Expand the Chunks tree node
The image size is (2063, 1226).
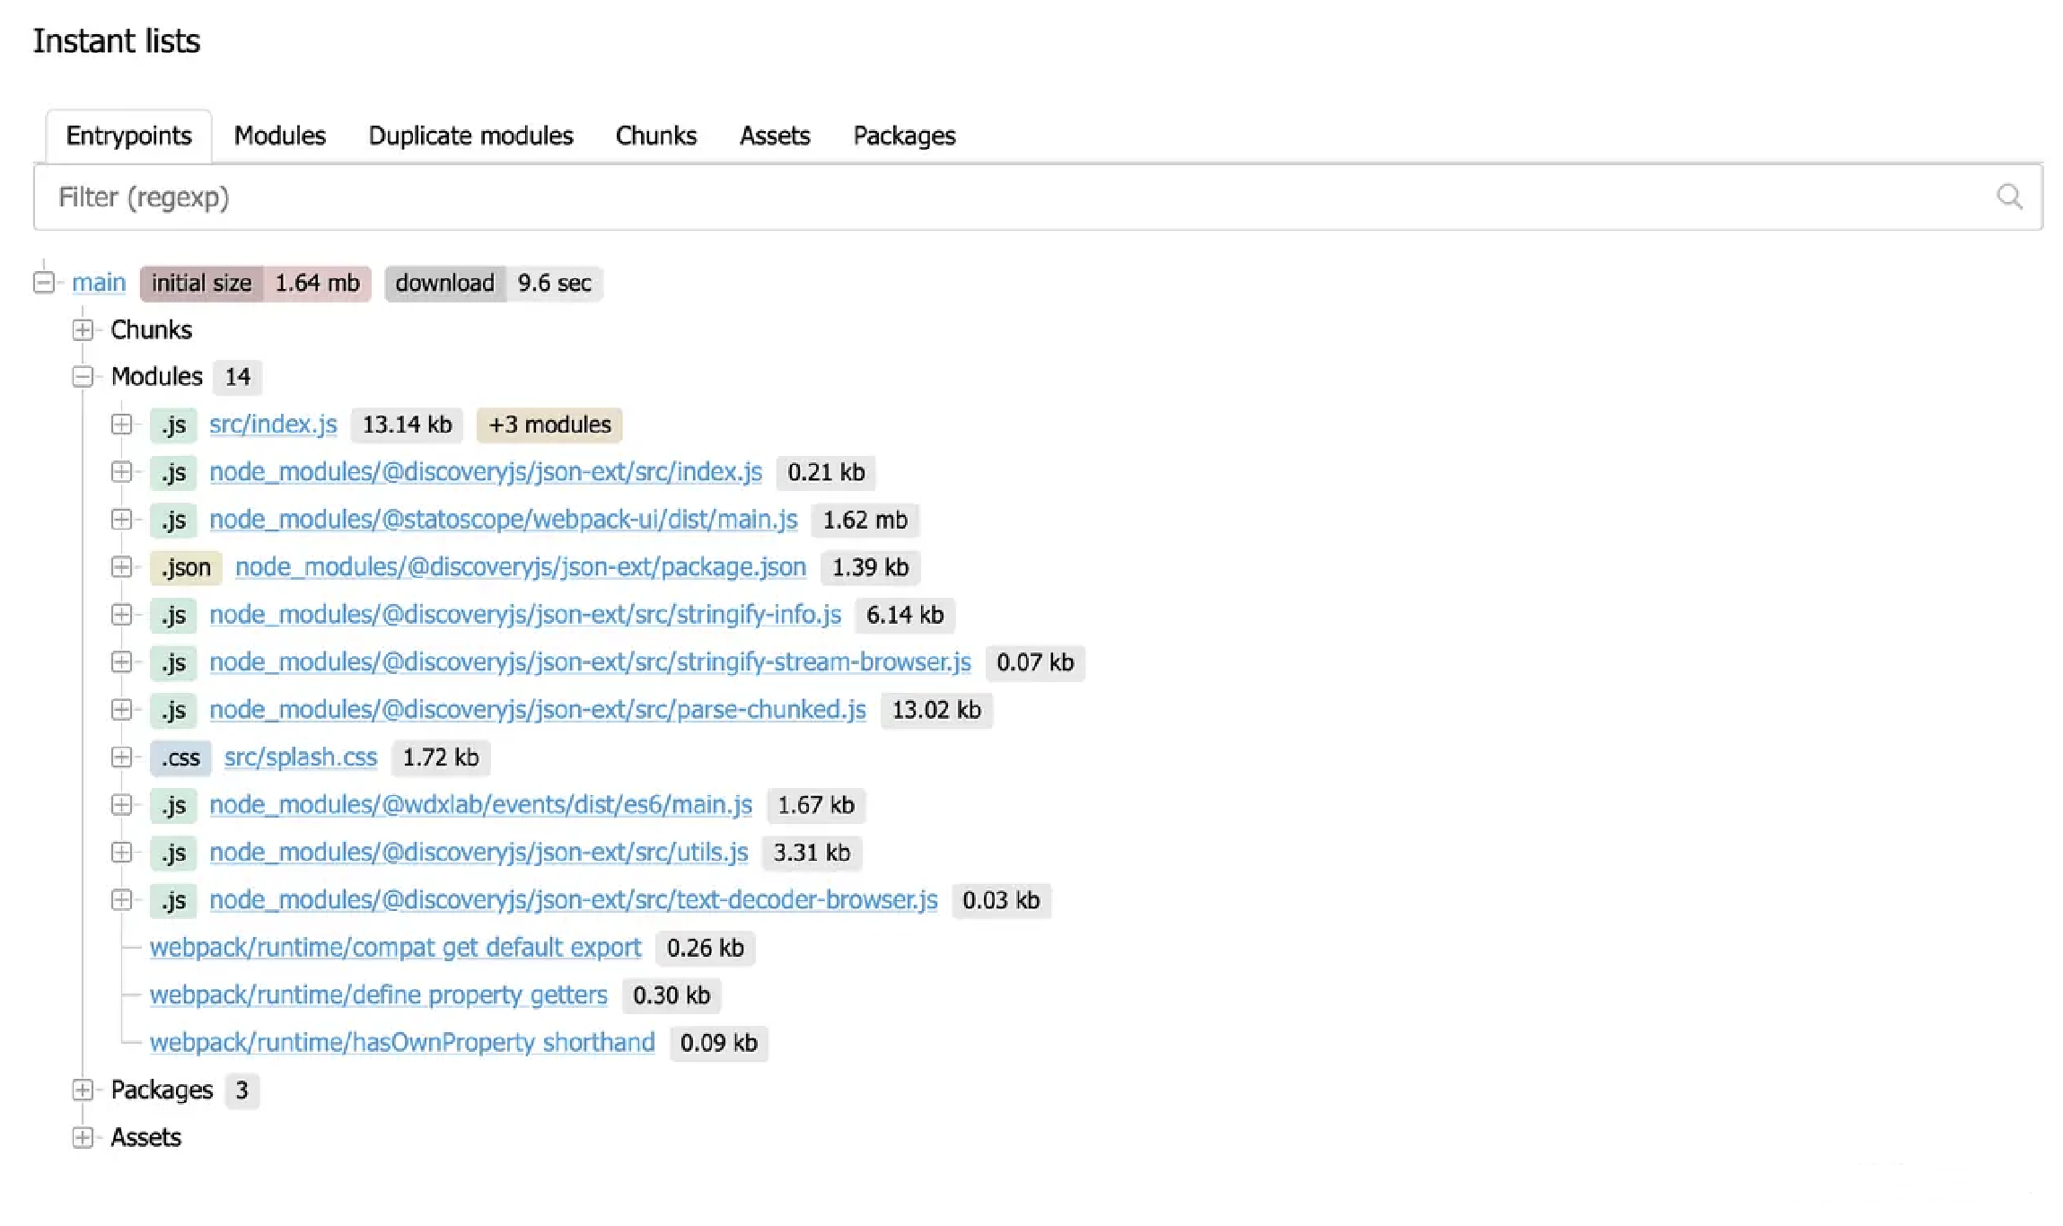tap(83, 330)
